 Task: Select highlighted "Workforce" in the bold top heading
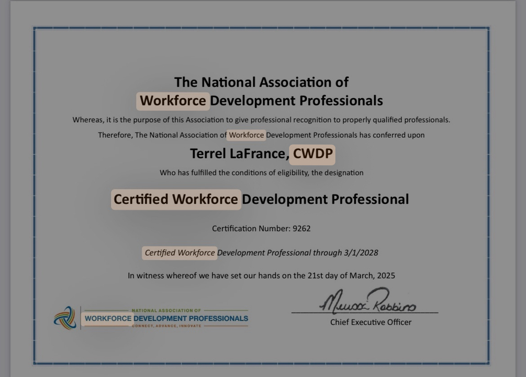click(x=173, y=101)
